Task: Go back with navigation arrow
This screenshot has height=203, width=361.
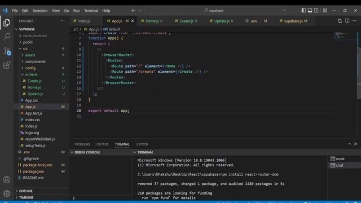Action: coord(133,11)
